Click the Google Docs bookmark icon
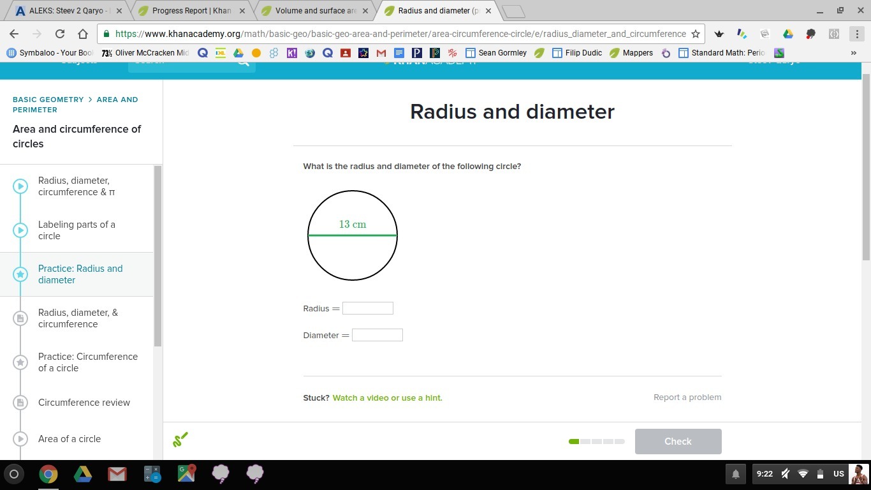The width and height of the screenshot is (871, 490). click(399, 53)
